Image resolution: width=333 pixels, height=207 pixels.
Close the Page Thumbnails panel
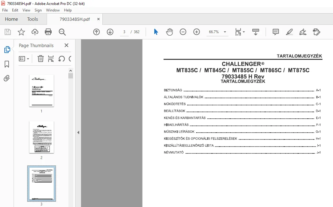[x=66, y=45]
